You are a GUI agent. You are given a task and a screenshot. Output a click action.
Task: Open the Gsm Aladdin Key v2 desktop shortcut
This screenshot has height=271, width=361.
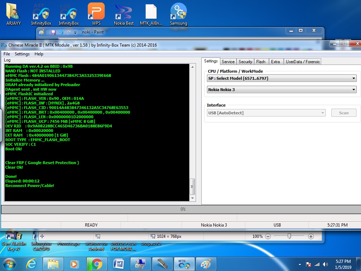(x=14, y=241)
